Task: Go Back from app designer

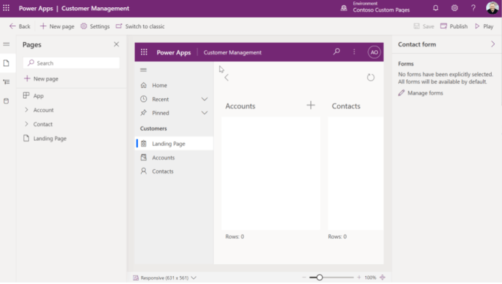Action: tap(20, 26)
